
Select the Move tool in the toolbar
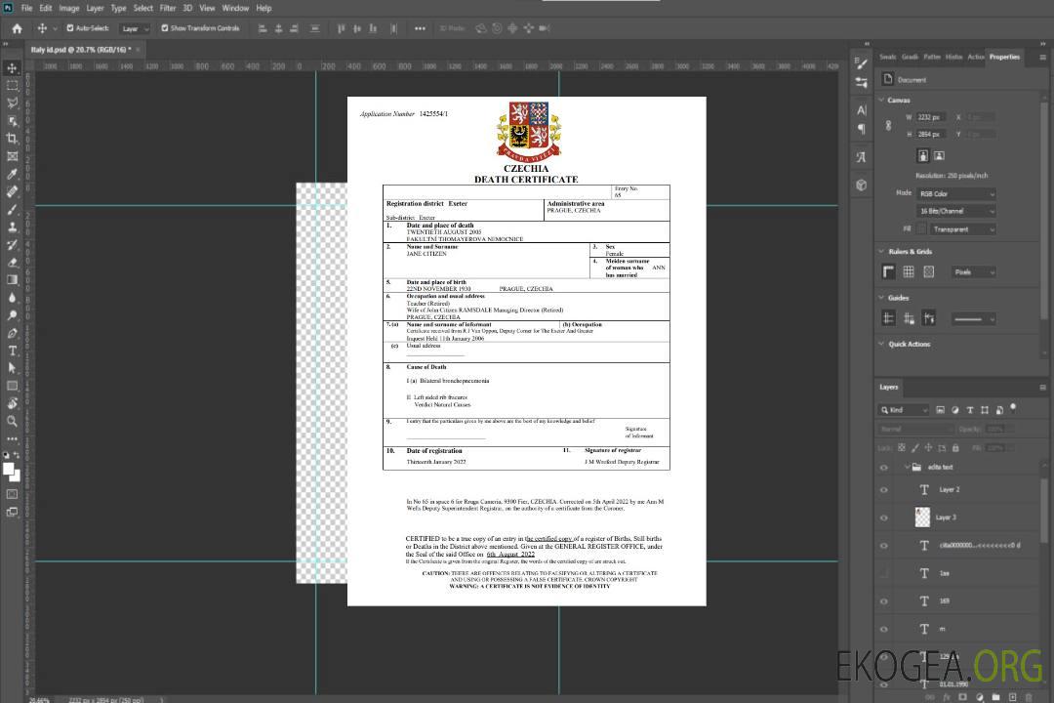12,68
